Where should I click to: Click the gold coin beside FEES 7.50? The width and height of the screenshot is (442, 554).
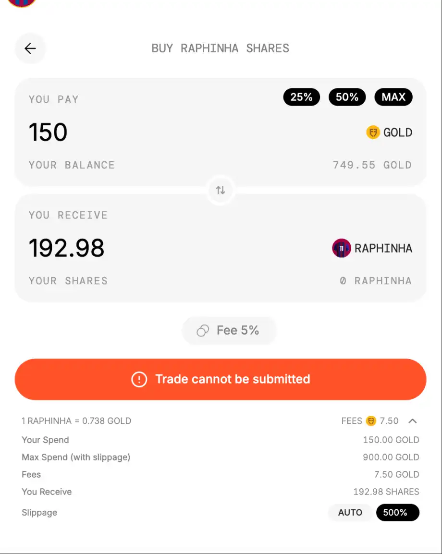click(371, 421)
